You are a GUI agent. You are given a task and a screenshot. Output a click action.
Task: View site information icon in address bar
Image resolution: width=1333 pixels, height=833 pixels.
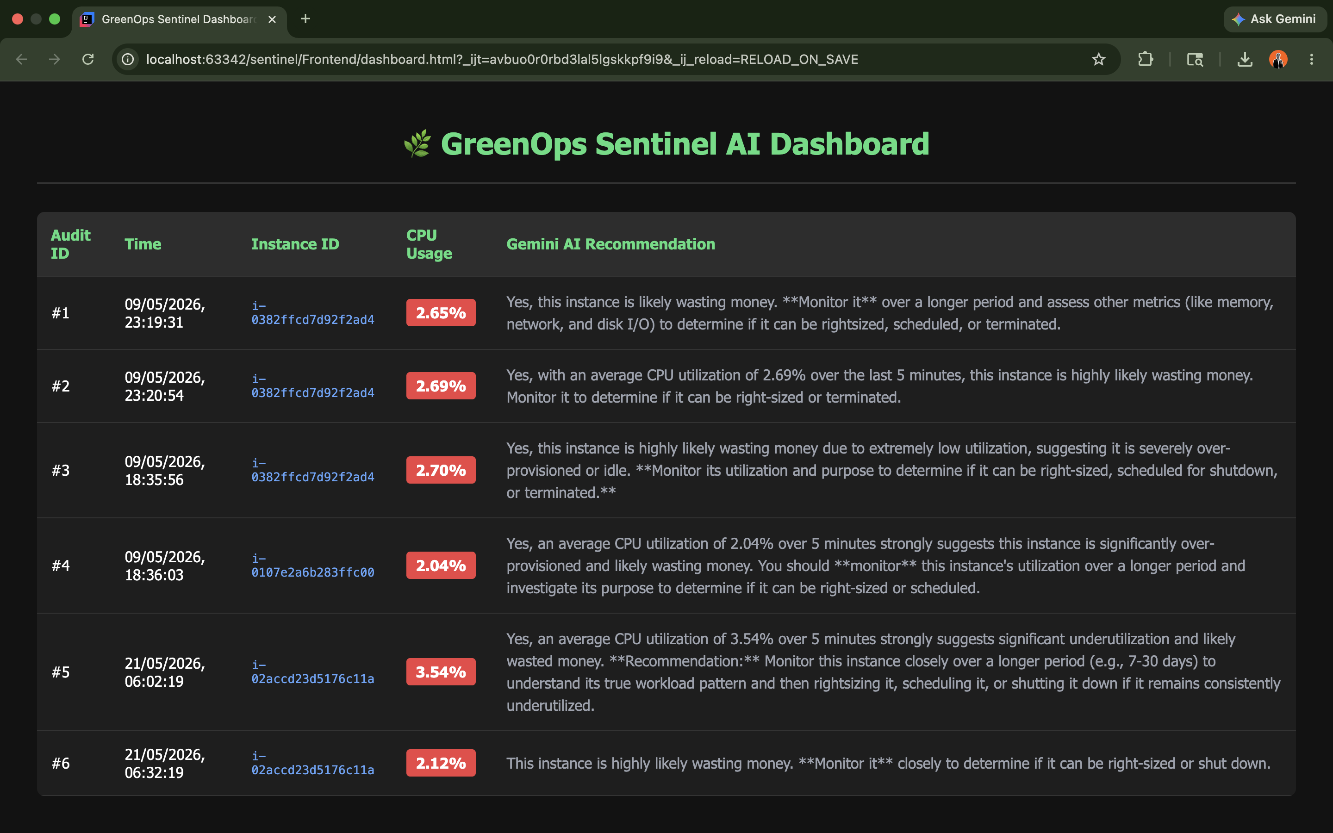coord(128,59)
